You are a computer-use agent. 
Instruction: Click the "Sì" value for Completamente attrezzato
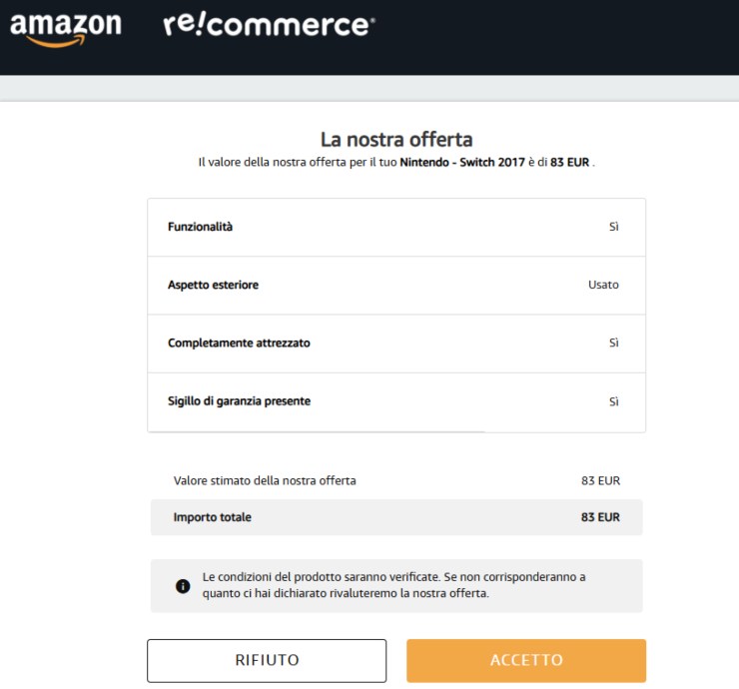[613, 343]
